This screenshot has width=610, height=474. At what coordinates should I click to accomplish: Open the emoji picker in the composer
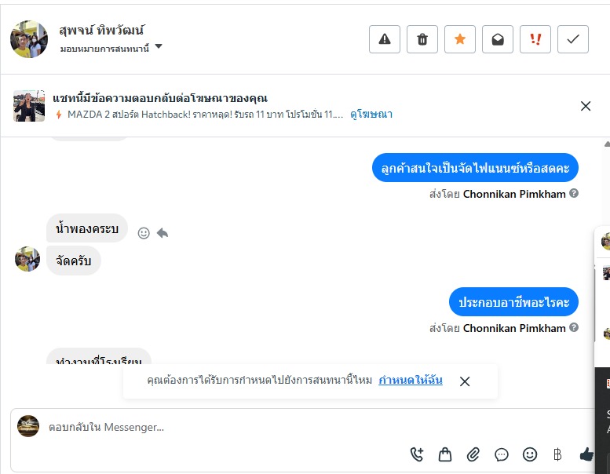coord(530,454)
